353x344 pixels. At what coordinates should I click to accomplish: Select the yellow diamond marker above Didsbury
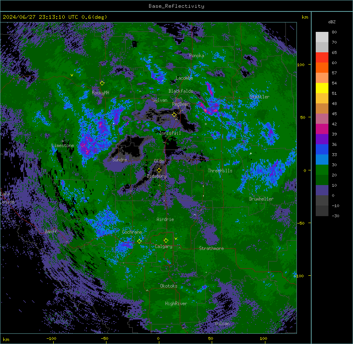(x=159, y=170)
